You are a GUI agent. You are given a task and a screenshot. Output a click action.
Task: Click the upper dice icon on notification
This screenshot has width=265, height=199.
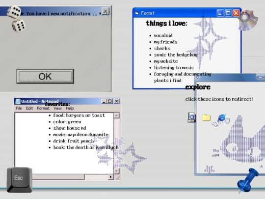point(14,12)
